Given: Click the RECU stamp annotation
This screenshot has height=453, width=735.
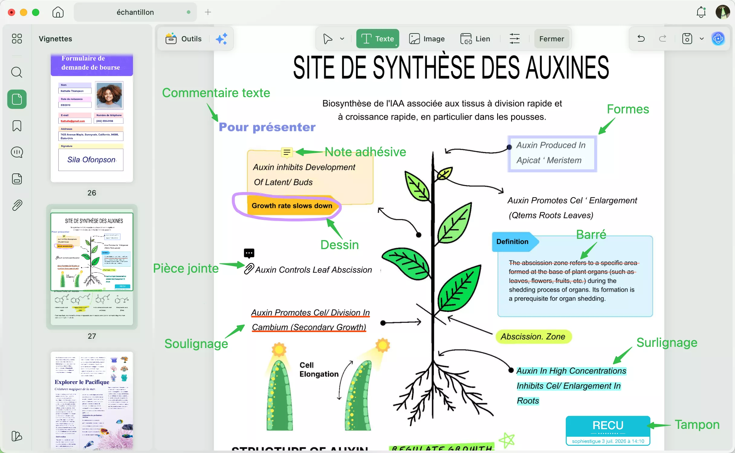Looking at the screenshot, I should point(608,430).
